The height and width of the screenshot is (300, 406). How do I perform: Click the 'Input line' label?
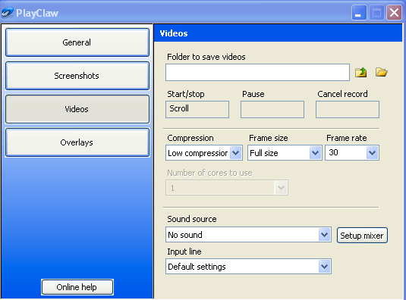point(184,252)
